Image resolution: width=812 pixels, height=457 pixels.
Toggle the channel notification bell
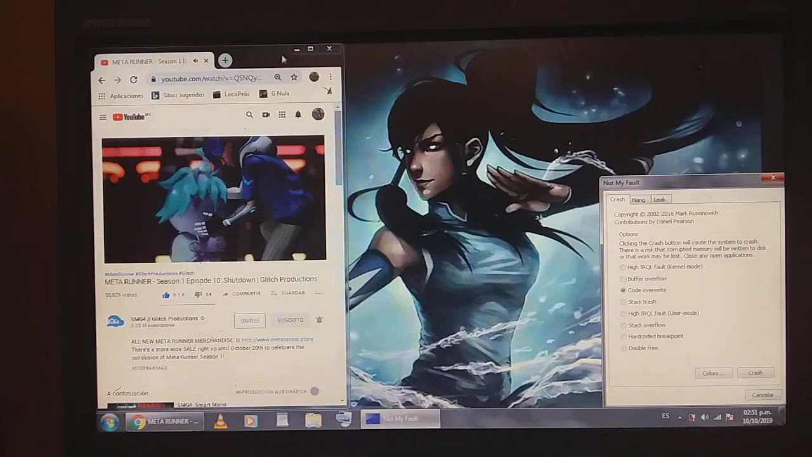click(x=319, y=320)
